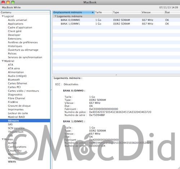Select Alimentation in the sidebar
This screenshot has width=180, height=169.
point(16,72)
